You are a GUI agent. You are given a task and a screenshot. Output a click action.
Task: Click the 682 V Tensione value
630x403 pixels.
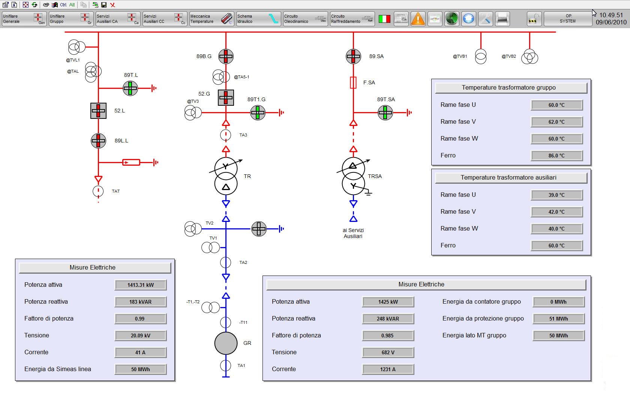click(x=388, y=352)
